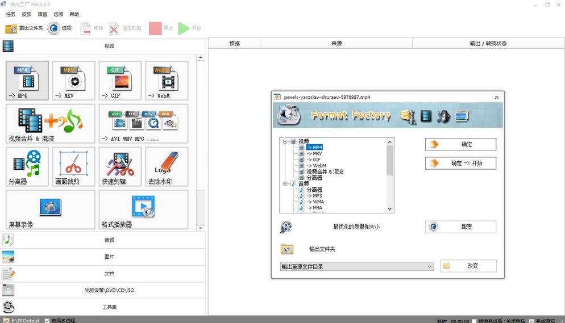Start the 屏幕录像 screen recorder tile
The height and width of the screenshot is (323, 565).
(51, 209)
